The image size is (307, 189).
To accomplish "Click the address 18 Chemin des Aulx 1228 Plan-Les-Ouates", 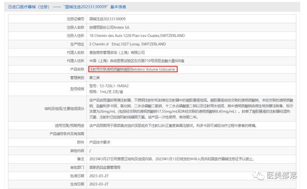I will (x=137, y=36).
